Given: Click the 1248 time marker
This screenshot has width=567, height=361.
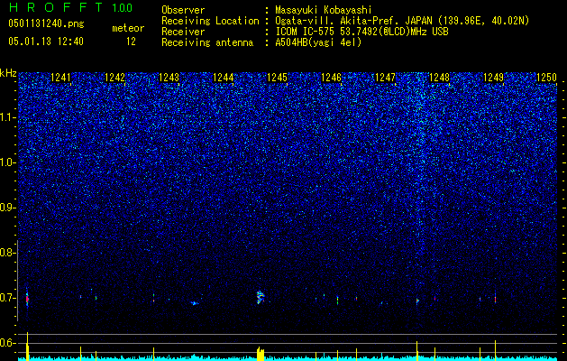Looking at the screenshot, I should (x=439, y=78).
